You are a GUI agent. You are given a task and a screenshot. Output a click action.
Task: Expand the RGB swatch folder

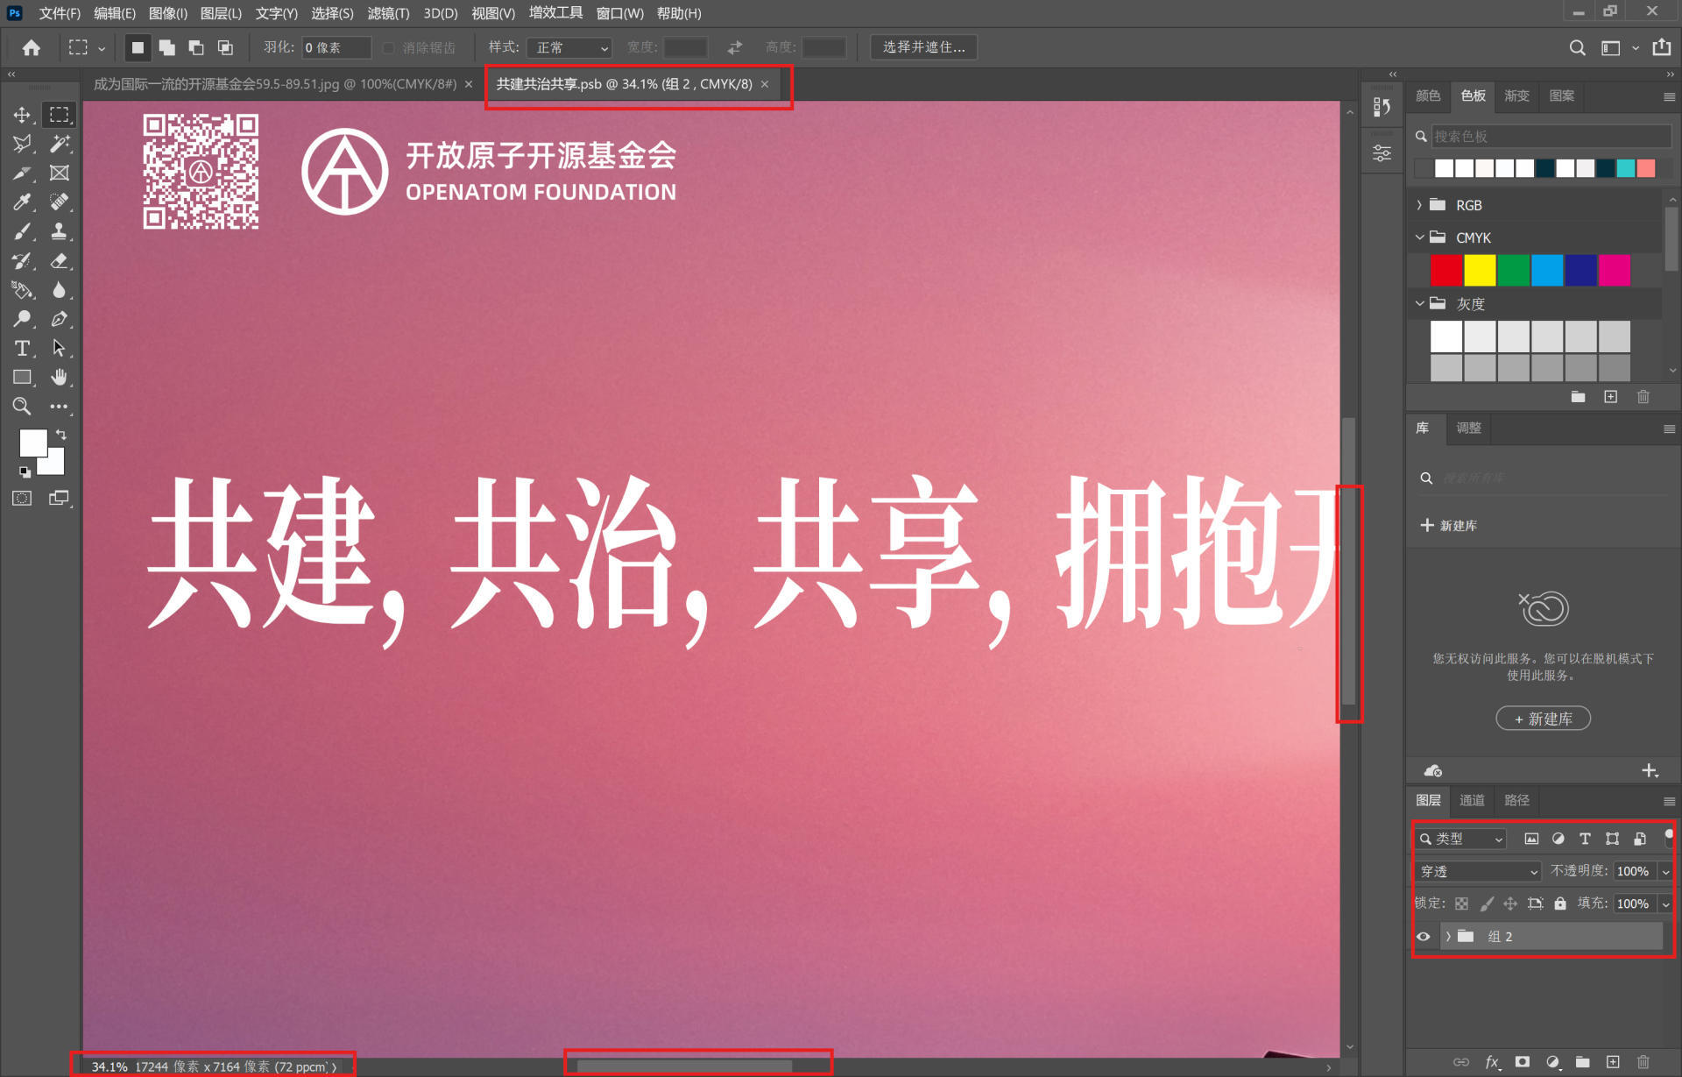click(x=1419, y=205)
